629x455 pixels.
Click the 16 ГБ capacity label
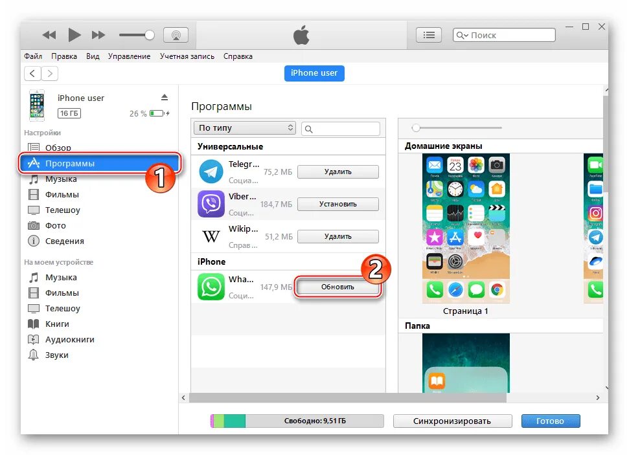(69, 113)
